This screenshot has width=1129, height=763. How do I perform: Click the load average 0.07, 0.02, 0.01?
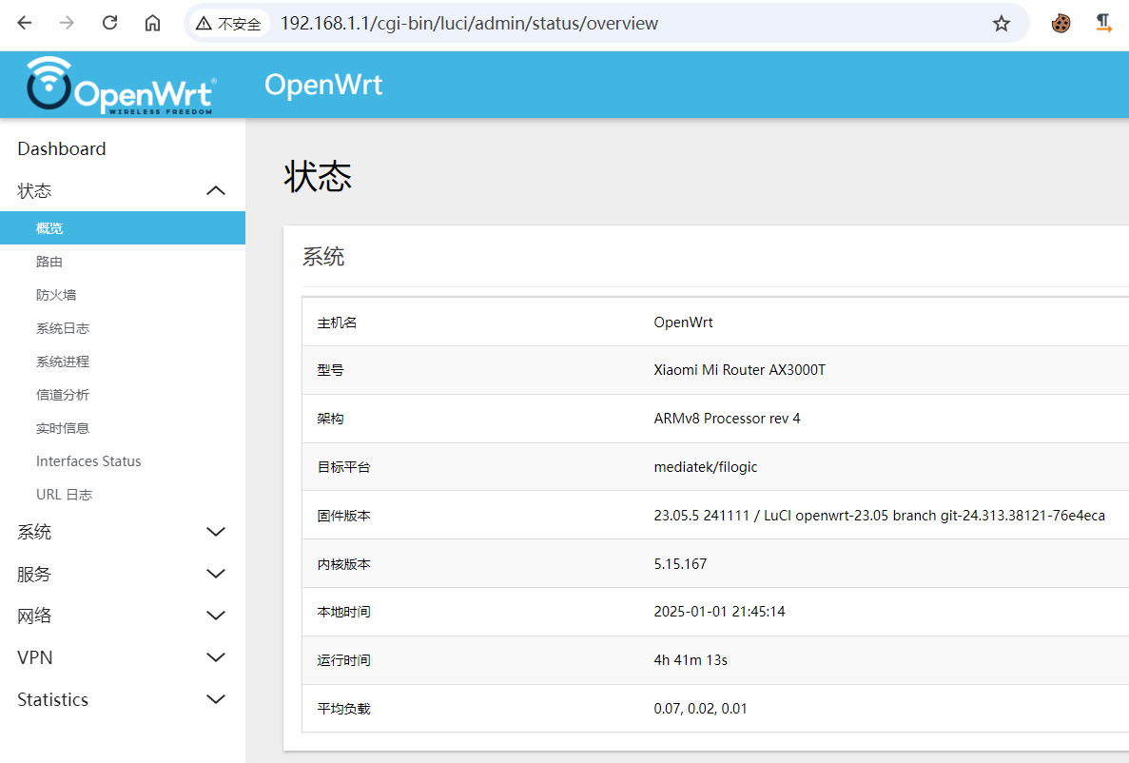(701, 708)
